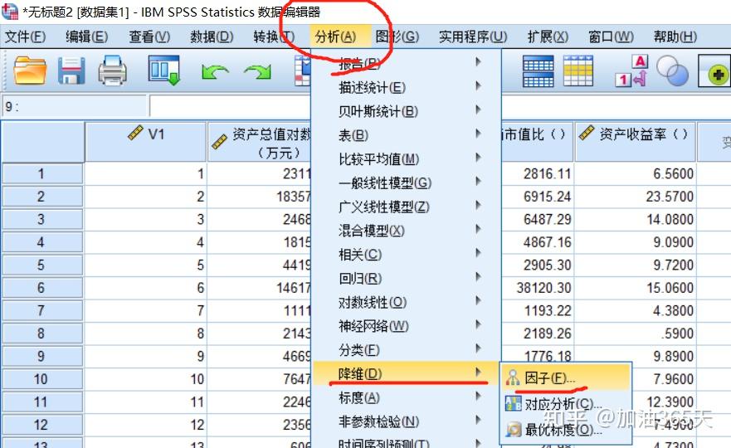The height and width of the screenshot is (448, 731).
Task: Expand the 标度(A) submenu
Action: [x=406, y=397]
